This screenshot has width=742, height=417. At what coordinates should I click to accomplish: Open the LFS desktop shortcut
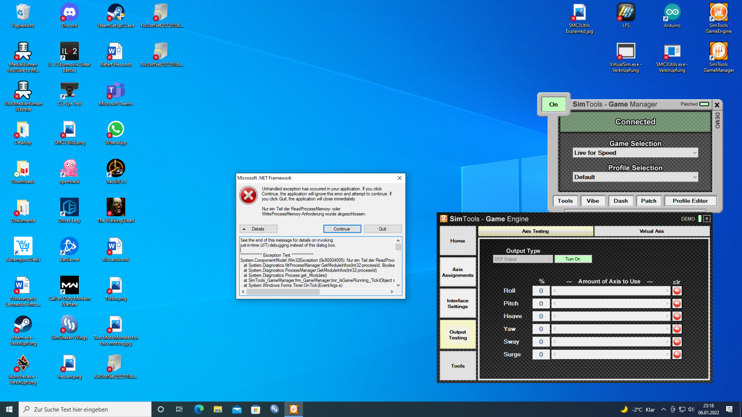(x=626, y=16)
